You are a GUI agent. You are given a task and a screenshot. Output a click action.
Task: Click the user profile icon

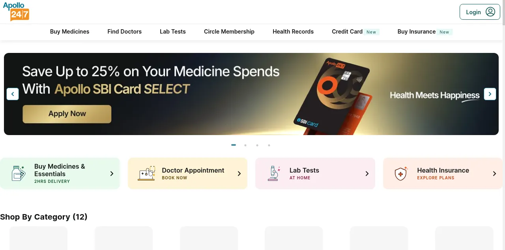click(x=490, y=12)
